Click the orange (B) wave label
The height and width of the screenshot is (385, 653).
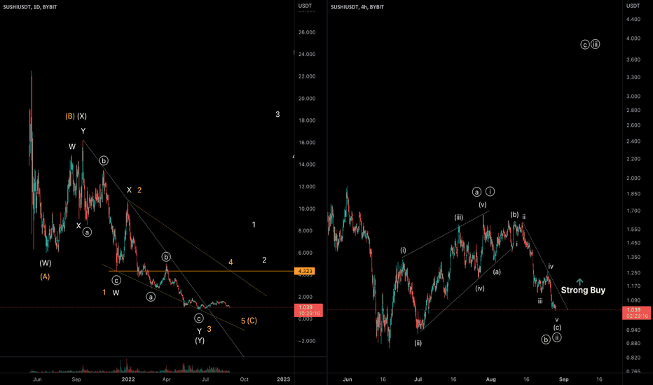[70, 116]
